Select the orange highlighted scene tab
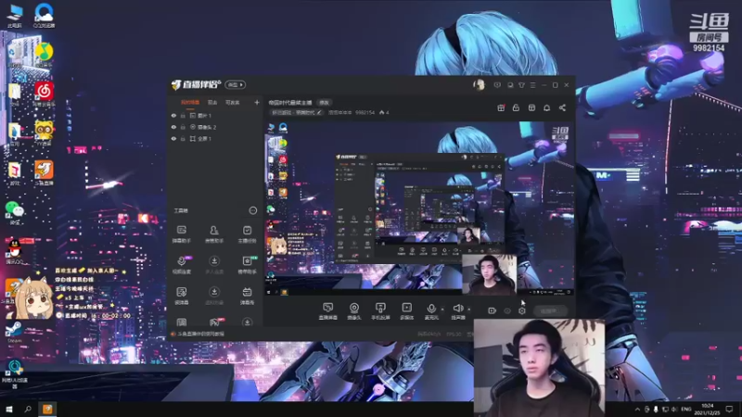742x417 pixels. tap(190, 102)
